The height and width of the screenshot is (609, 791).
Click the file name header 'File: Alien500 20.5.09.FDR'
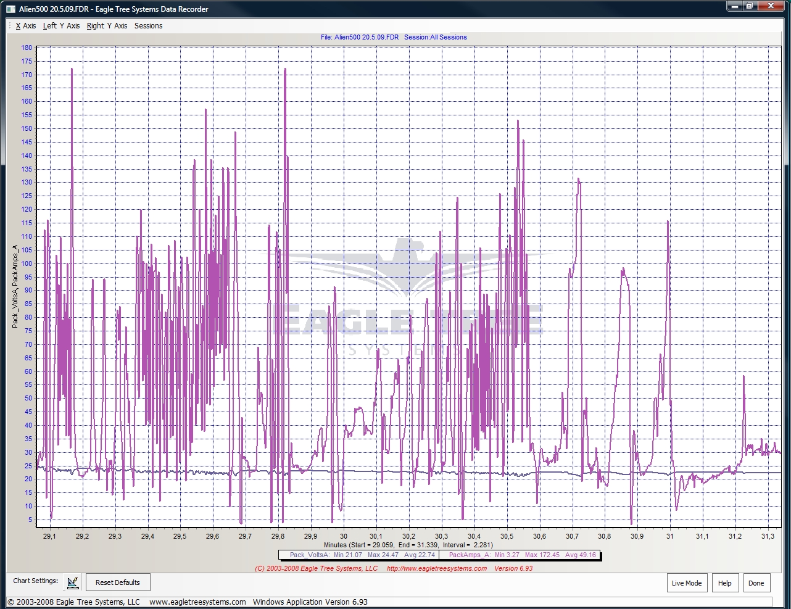(360, 37)
